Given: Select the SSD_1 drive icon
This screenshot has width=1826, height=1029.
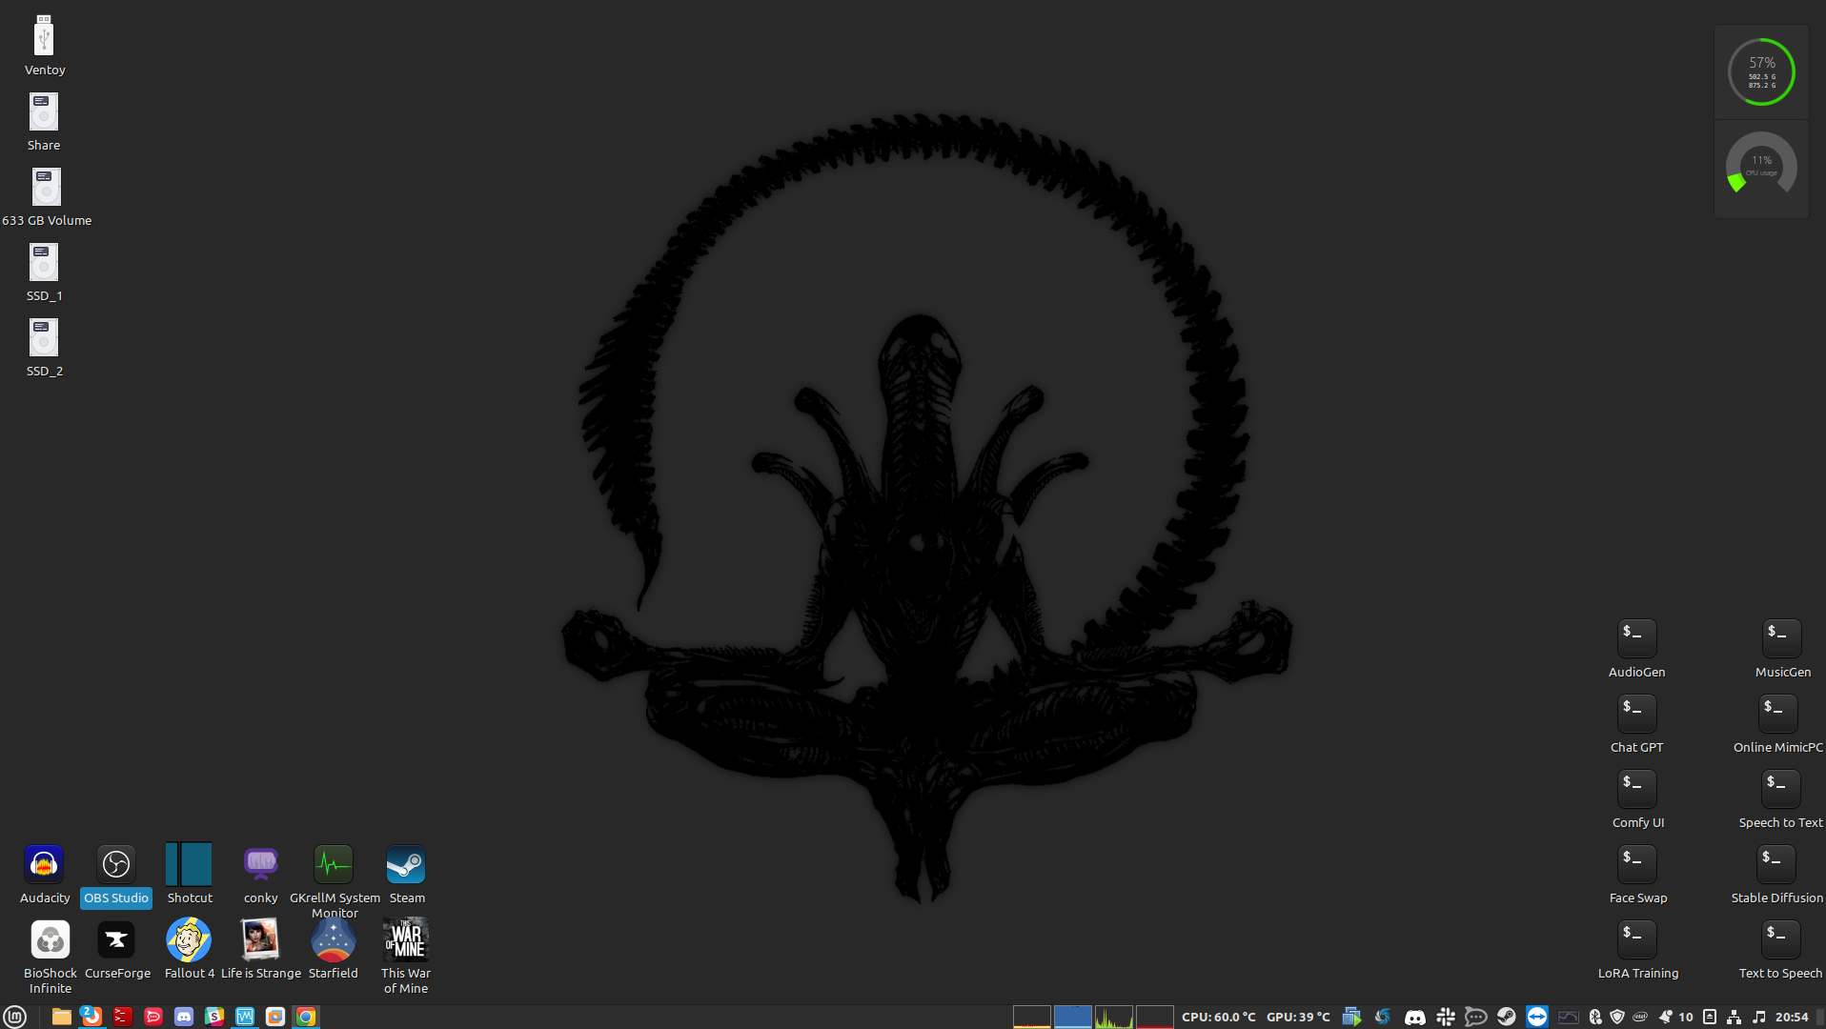Looking at the screenshot, I should 44,272.
